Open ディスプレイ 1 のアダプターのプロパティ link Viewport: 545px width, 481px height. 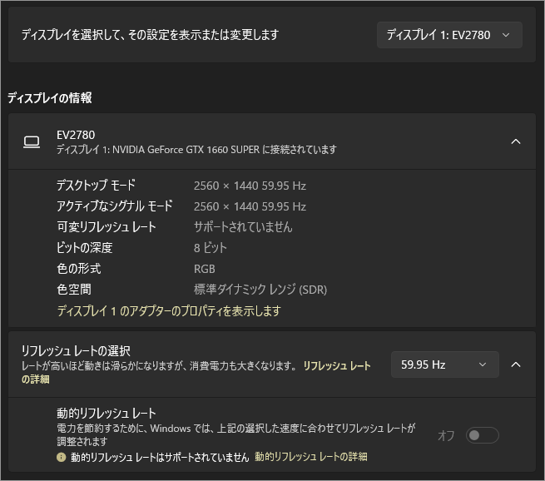169,310
